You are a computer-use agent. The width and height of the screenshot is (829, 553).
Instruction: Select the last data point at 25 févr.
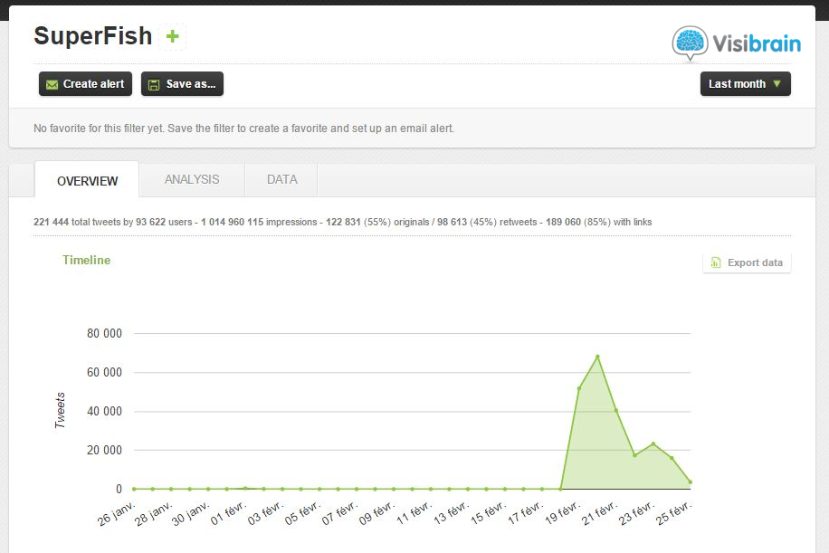click(690, 482)
